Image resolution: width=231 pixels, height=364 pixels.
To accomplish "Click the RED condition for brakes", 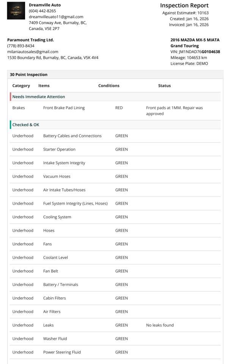I will [119, 108].
